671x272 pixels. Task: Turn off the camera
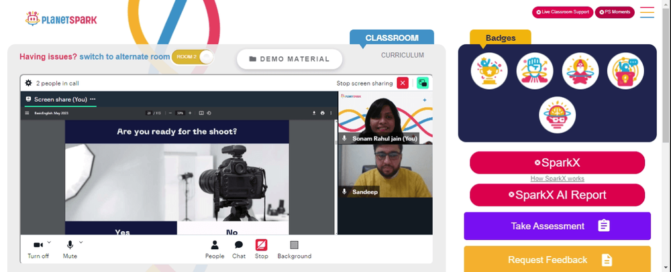38,250
